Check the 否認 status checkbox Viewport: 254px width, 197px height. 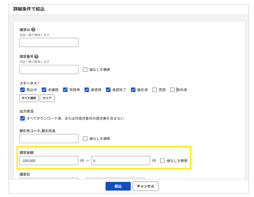click(155, 90)
